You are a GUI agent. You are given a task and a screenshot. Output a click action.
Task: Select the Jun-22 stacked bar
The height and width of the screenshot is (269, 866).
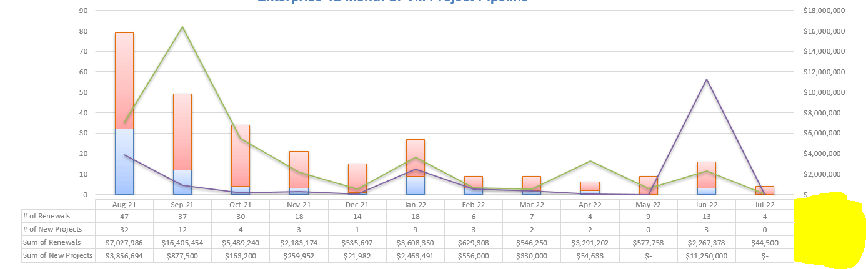pos(706,178)
